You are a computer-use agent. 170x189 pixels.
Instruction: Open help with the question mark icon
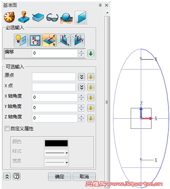click(17, 176)
